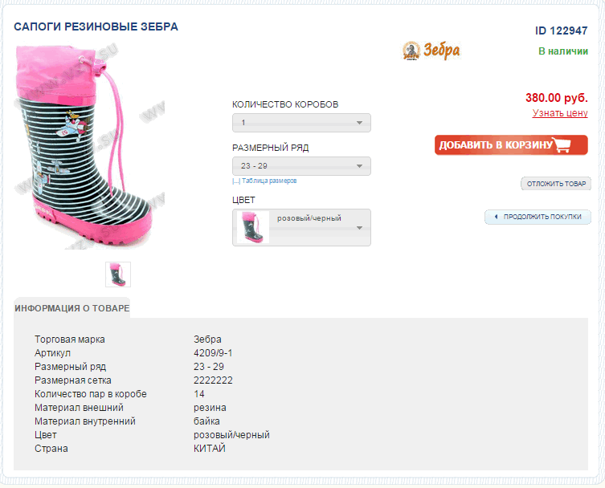Click the ID 122947 product code
This screenshot has width=605, height=488.
pyautogui.click(x=562, y=31)
